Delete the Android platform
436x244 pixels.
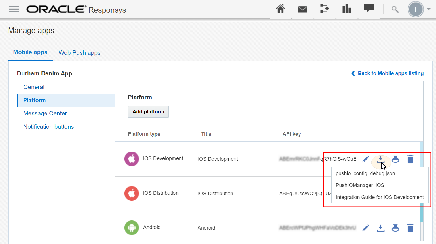tap(410, 228)
